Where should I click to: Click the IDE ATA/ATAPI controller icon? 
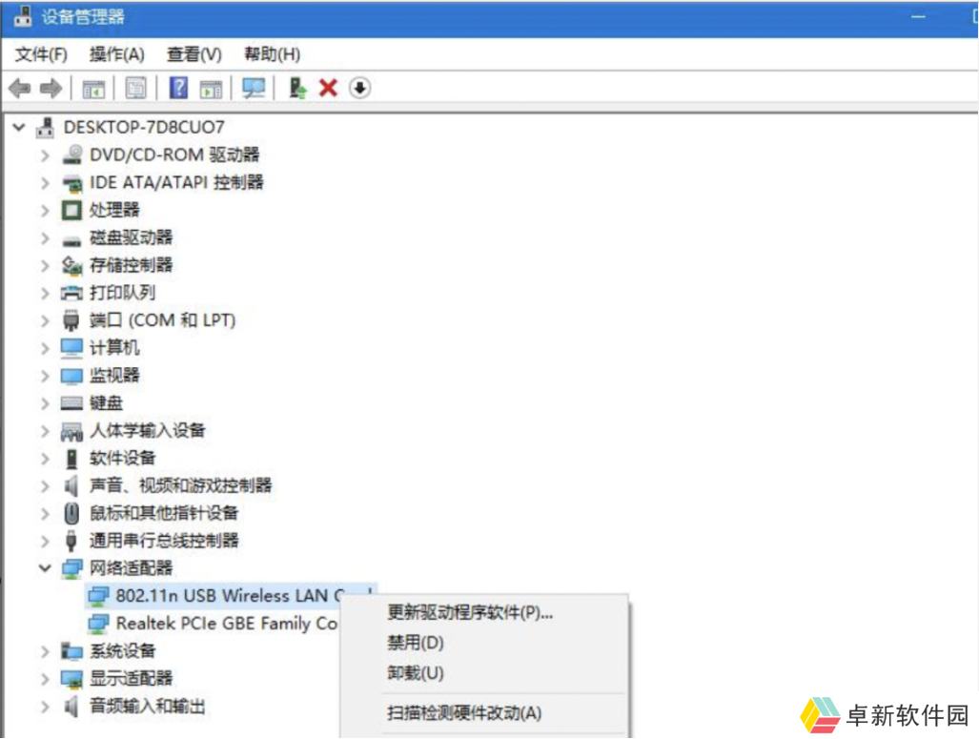point(71,182)
